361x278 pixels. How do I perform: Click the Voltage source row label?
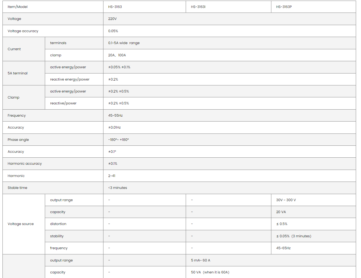pyautogui.click(x=21, y=224)
